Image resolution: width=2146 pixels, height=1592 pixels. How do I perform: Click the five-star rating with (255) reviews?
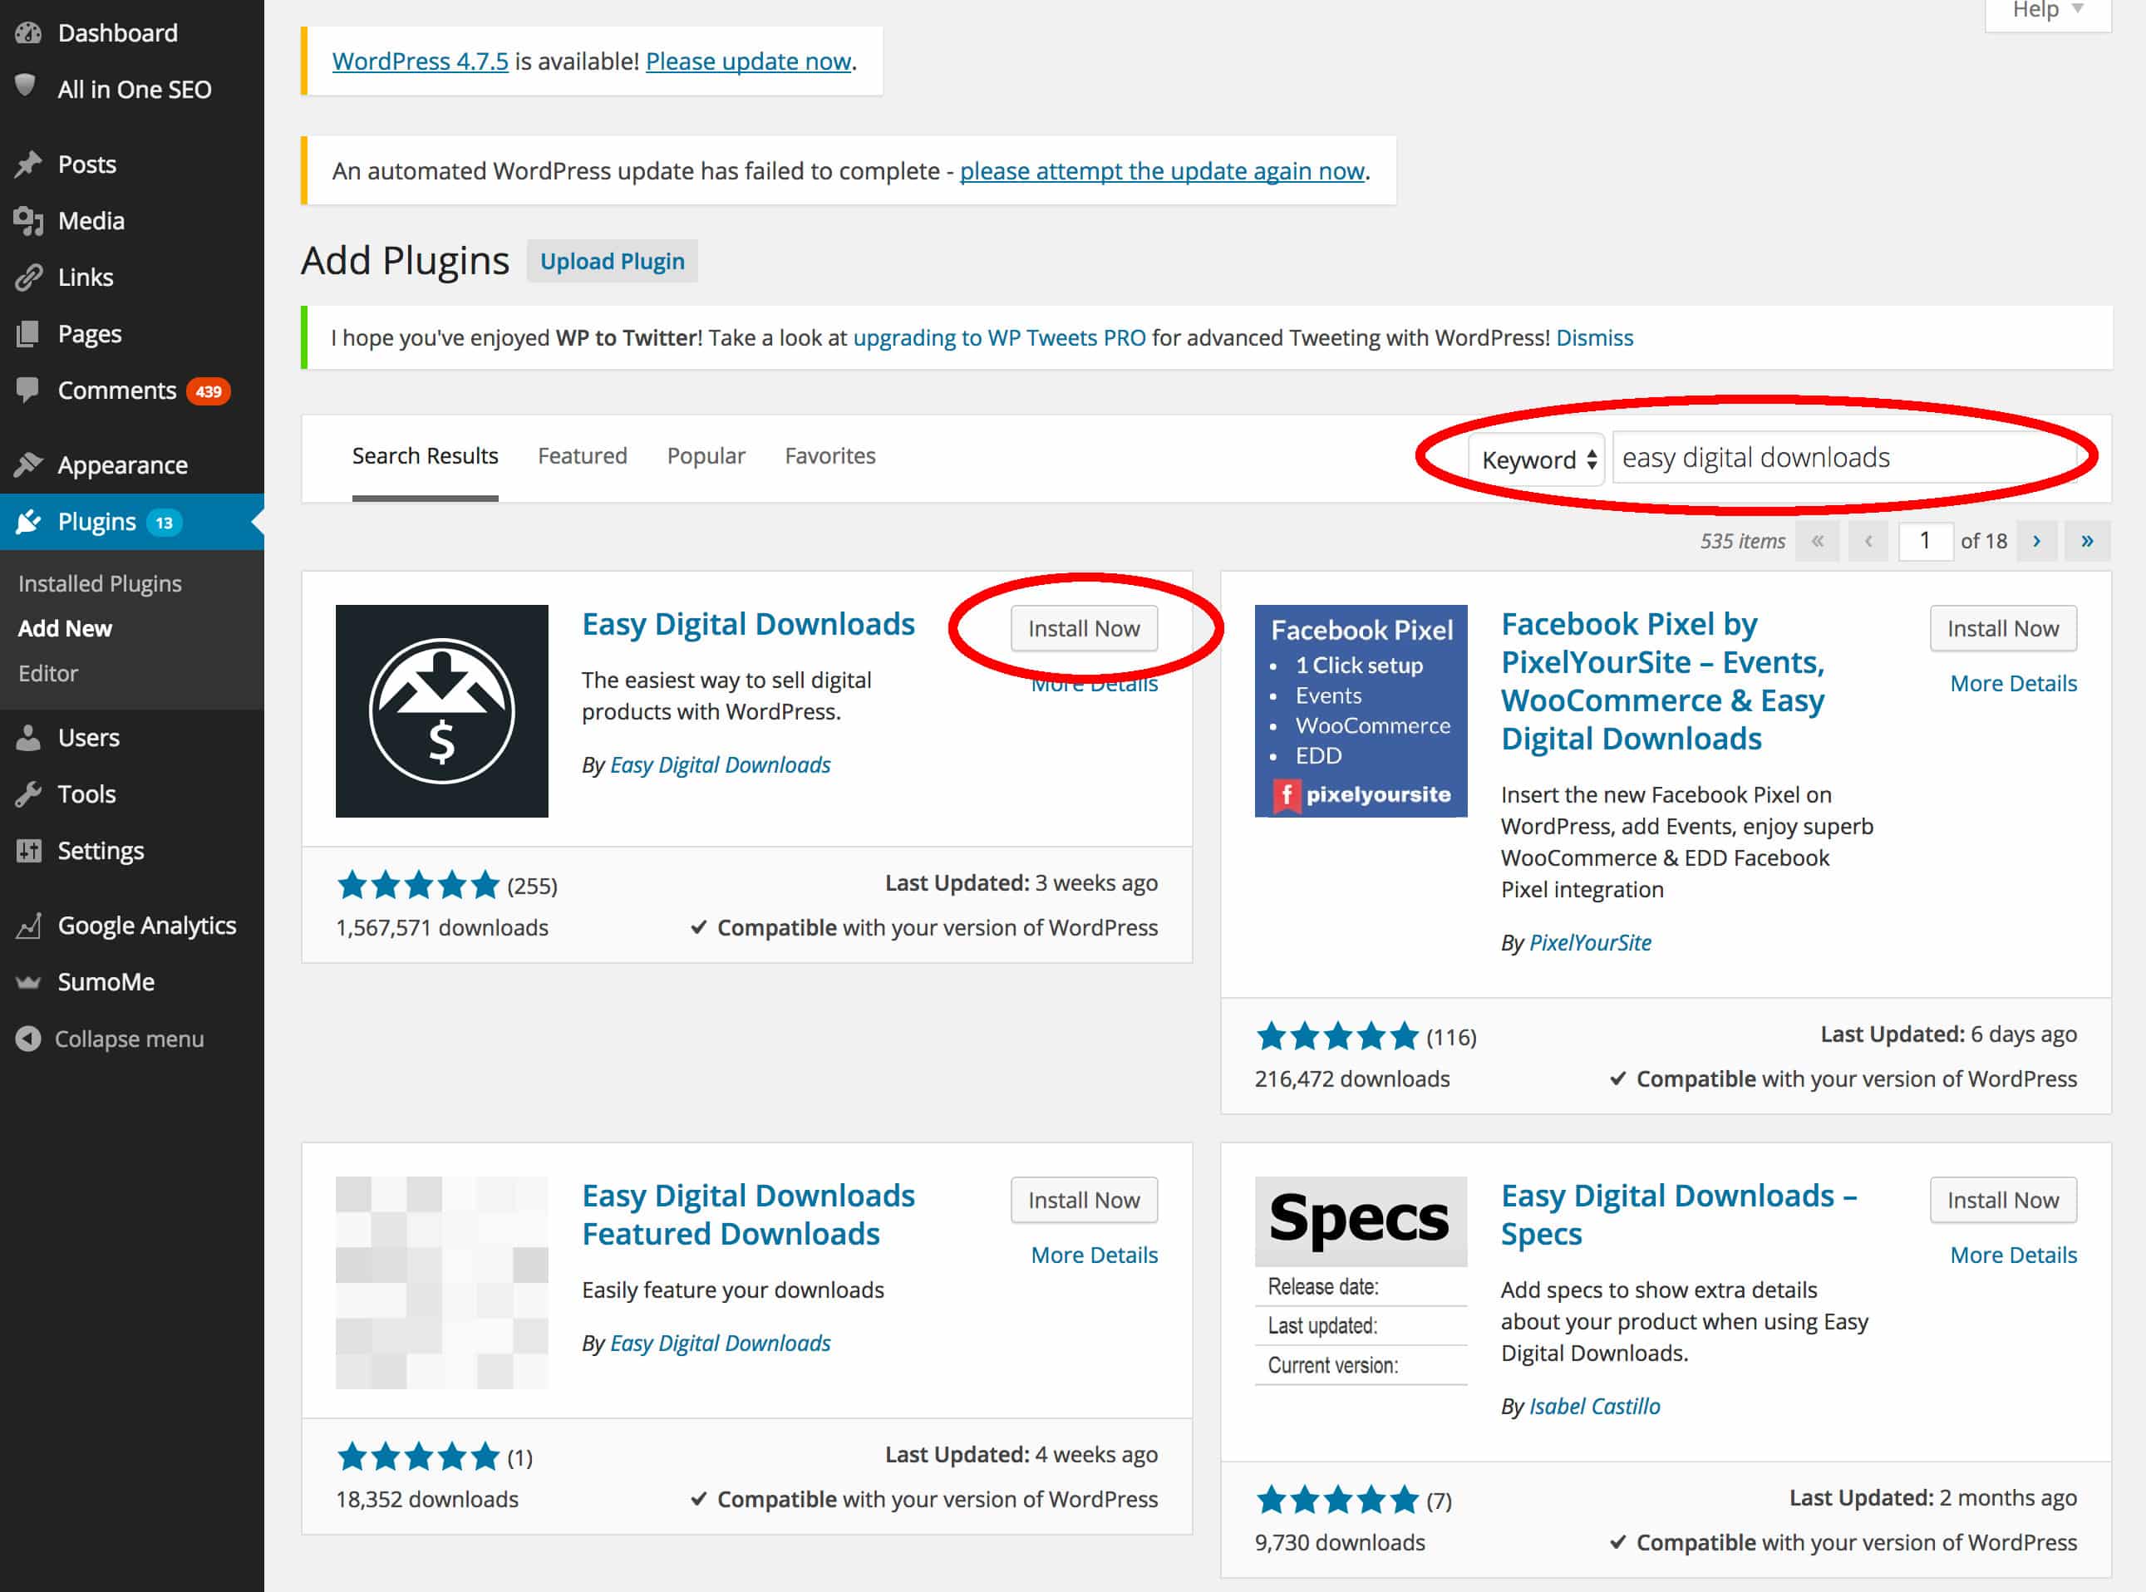tap(446, 885)
